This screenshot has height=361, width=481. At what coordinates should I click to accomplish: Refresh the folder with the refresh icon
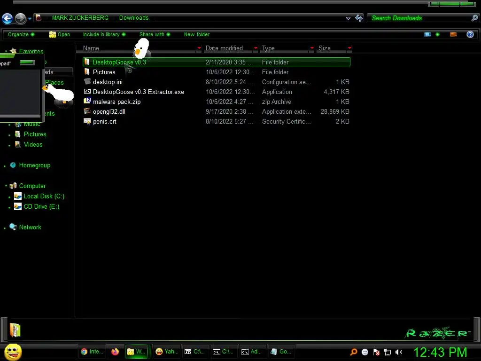coord(358,18)
